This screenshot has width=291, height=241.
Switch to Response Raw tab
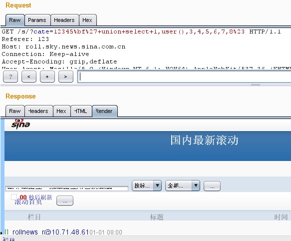click(15, 111)
